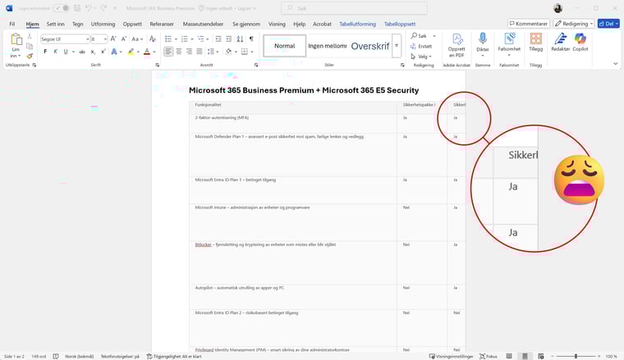
Task: Launch Copilot from the ribbon
Action: (x=580, y=42)
